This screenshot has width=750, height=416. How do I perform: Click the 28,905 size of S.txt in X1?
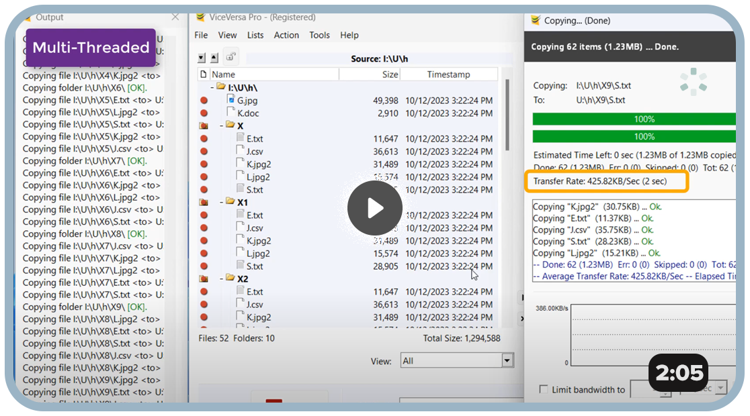(386, 266)
